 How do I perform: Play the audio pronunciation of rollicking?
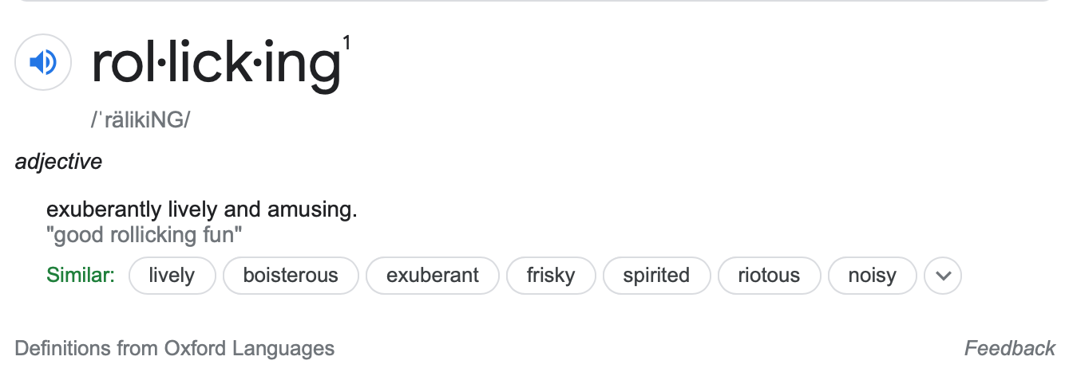(43, 61)
